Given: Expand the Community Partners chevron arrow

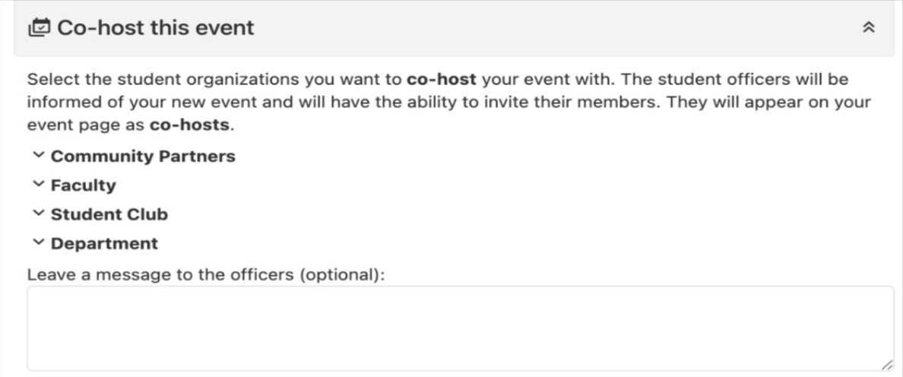Looking at the screenshot, I should (x=37, y=156).
